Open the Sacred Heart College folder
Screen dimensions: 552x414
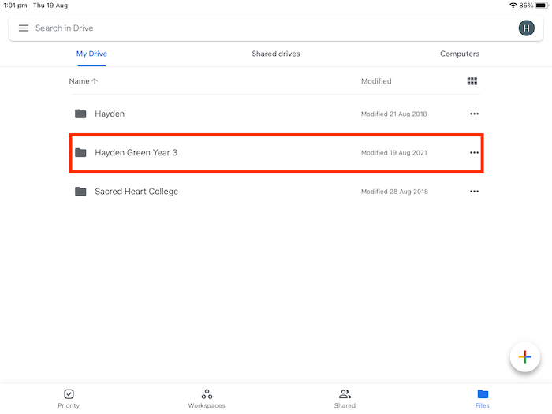[136, 192]
